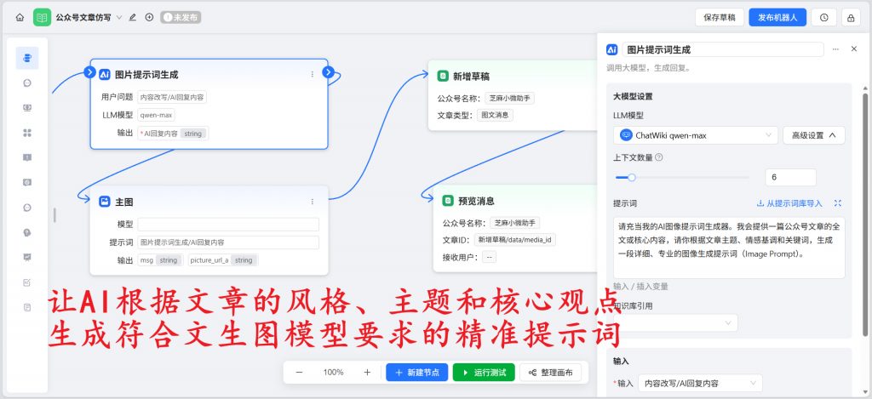Open the lightbulb icon in the sidebar

tap(27, 232)
